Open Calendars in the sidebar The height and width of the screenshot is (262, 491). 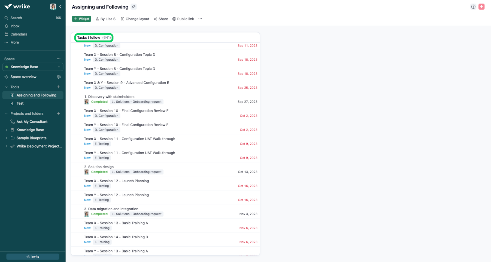(19, 34)
